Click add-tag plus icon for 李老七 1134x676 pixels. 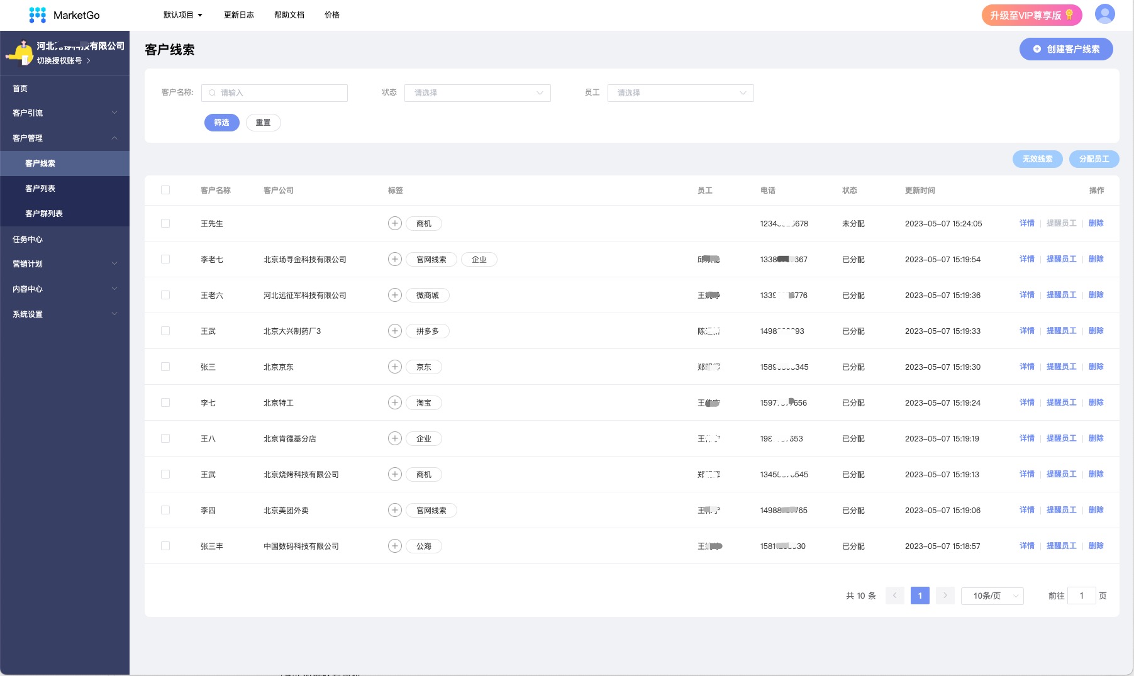point(394,259)
